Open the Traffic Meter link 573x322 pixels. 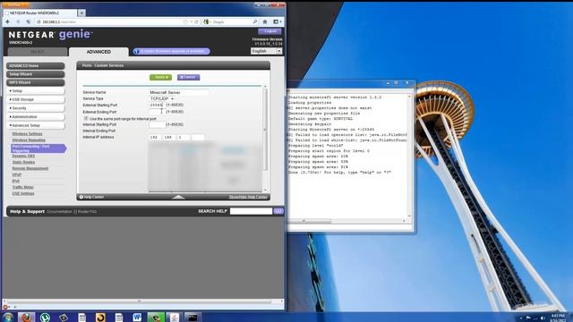coord(22,187)
